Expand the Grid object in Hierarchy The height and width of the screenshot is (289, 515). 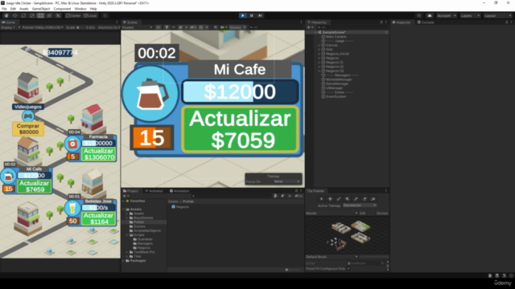[x=319, y=50]
